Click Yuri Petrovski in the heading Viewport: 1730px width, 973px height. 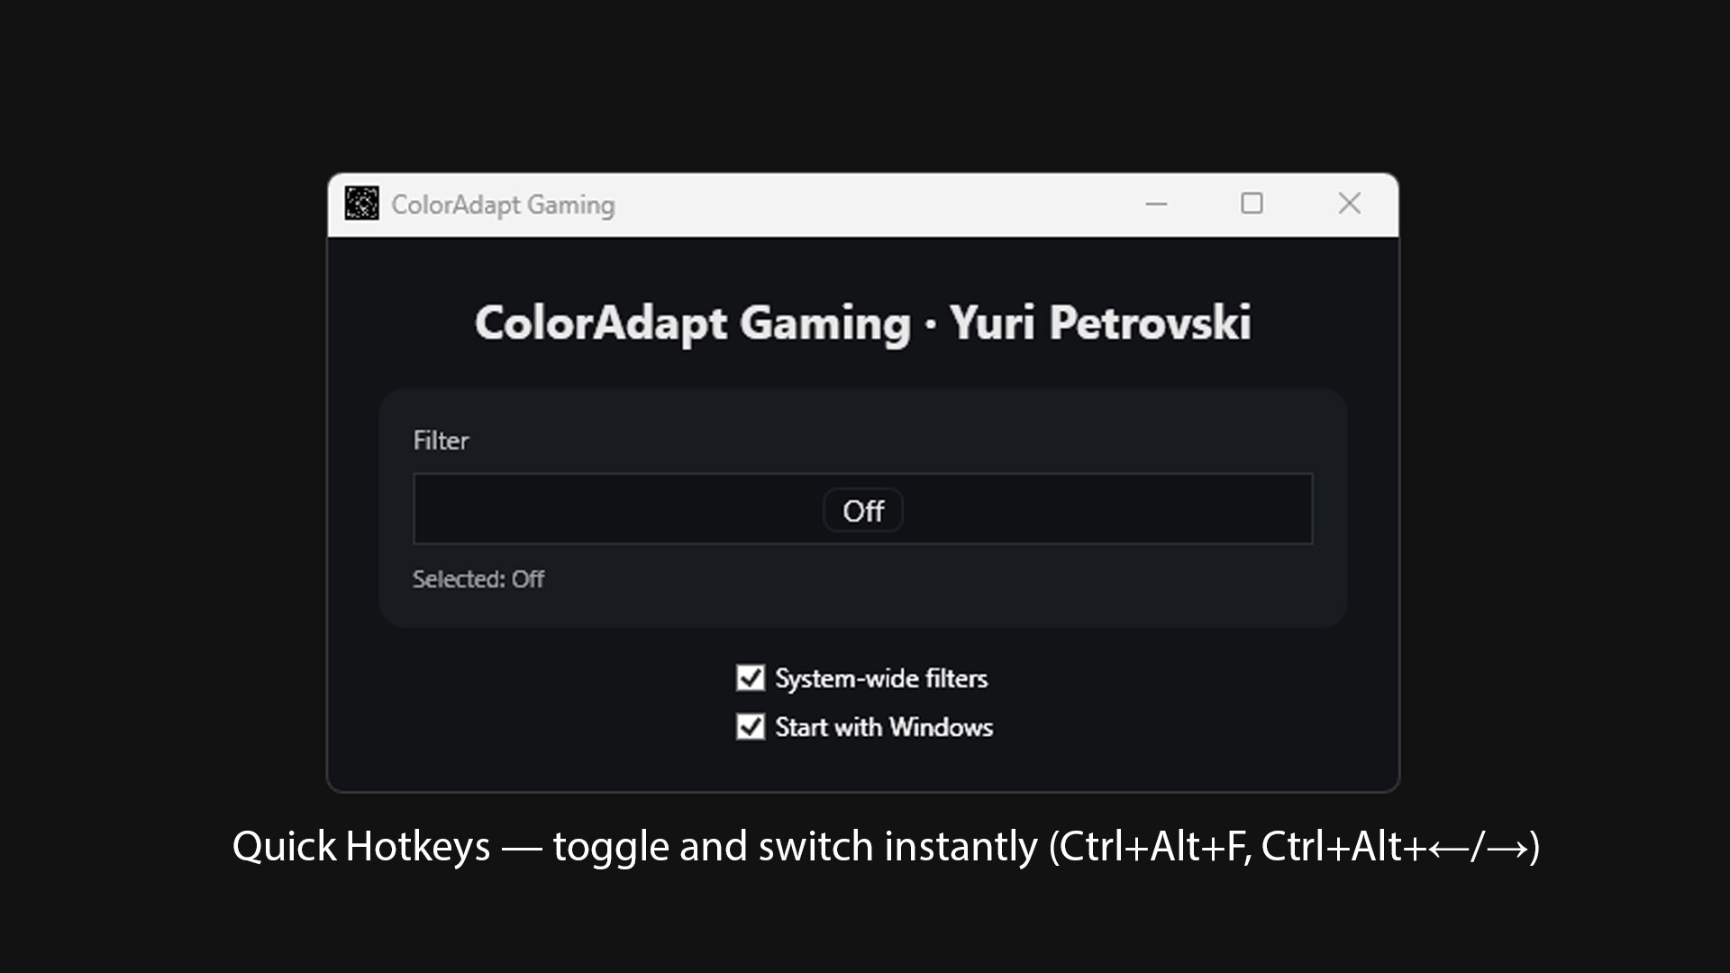[x=1100, y=323]
